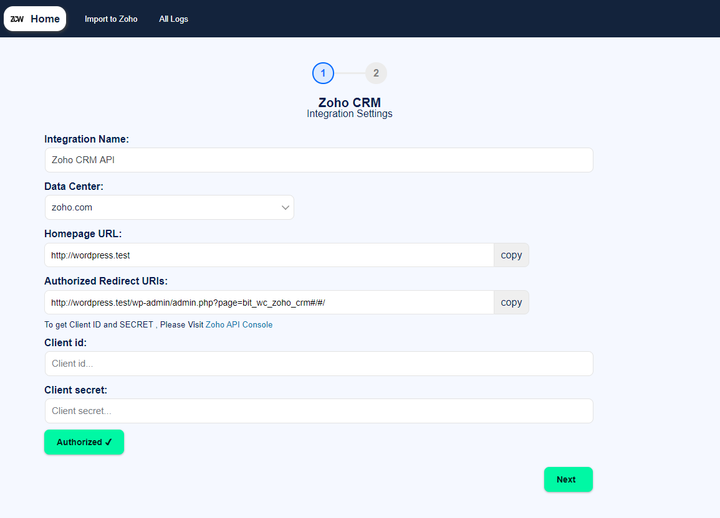Open the All Logs page
Viewport: 720px width, 518px height.
(173, 19)
